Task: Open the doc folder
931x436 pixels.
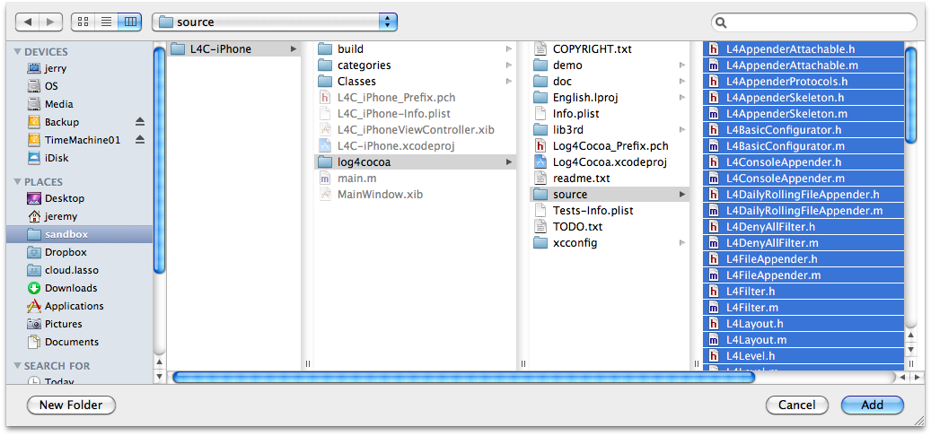Action: coord(610,82)
